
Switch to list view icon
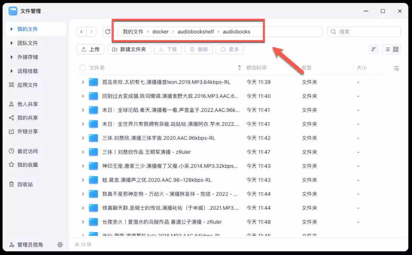(x=388, y=49)
